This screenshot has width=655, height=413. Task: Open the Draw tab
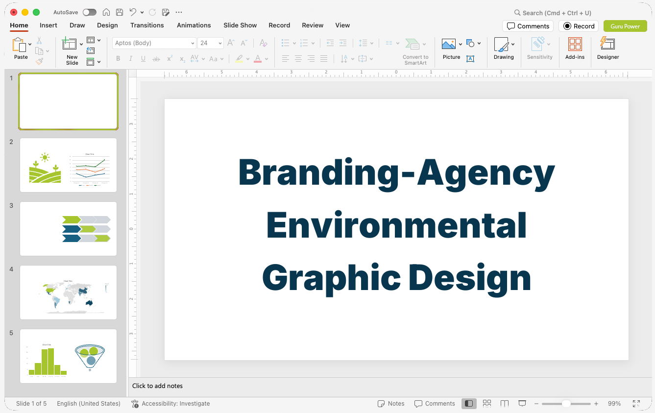pyautogui.click(x=77, y=25)
